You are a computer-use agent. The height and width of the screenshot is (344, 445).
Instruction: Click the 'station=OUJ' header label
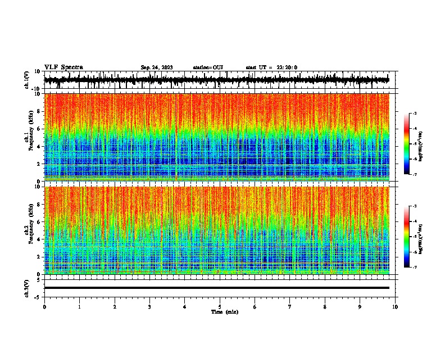coord(208,67)
